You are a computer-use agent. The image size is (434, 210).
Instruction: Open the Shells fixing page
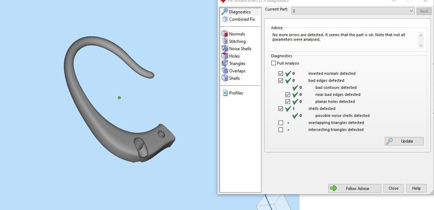point(231,78)
